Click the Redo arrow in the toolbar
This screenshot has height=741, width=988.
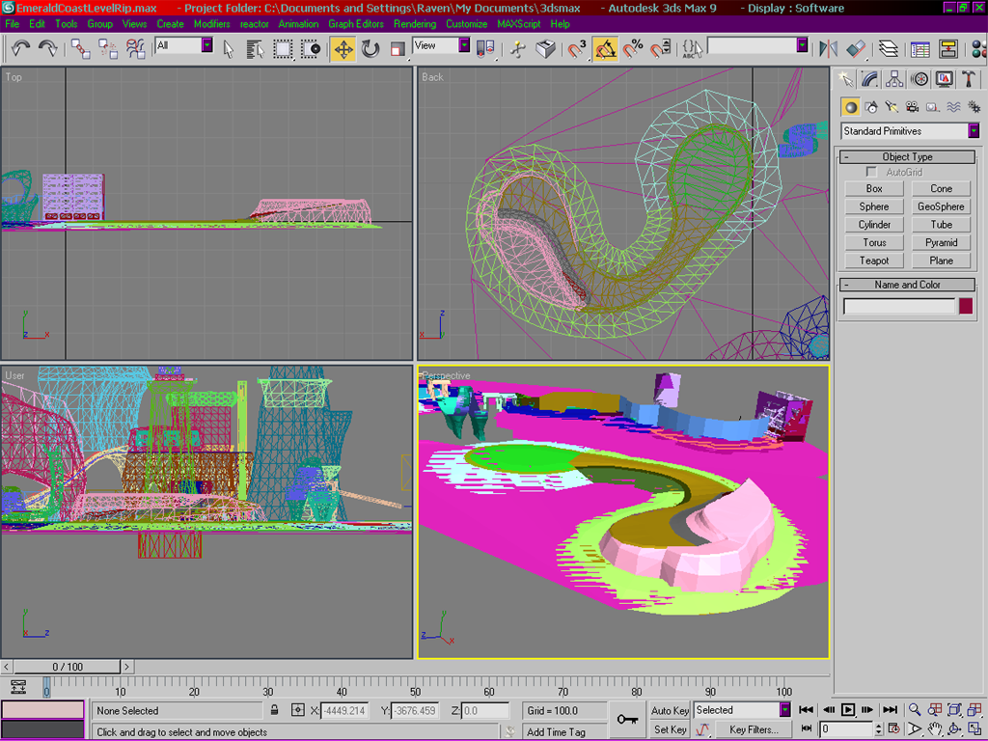pos(48,48)
